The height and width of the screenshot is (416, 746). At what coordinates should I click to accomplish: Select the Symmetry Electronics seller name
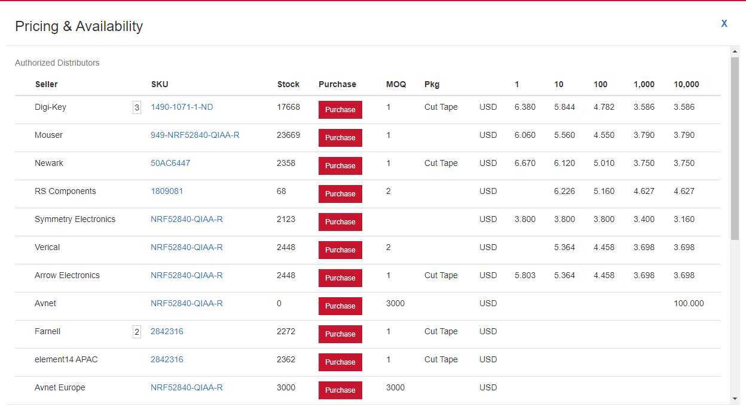tap(75, 220)
